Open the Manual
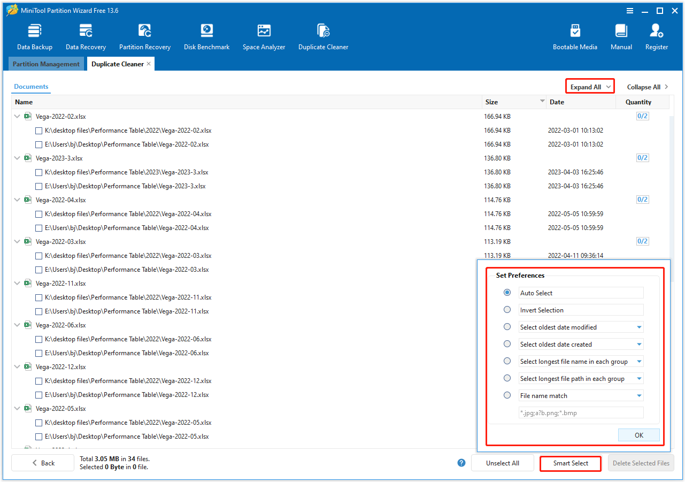The width and height of the screenshot is (685, 482). point(621,35)
